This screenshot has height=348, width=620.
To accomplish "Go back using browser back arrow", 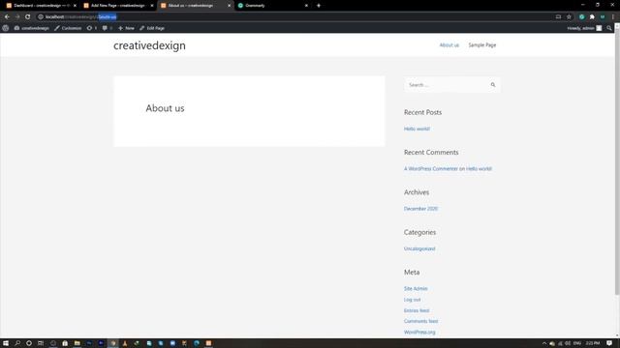I will pyautogui.click(x=7, y=17).
